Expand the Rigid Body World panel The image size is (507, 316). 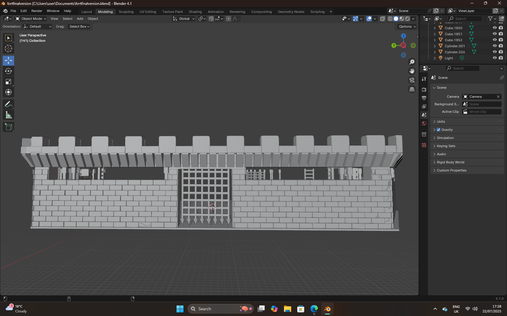[450, 162]
